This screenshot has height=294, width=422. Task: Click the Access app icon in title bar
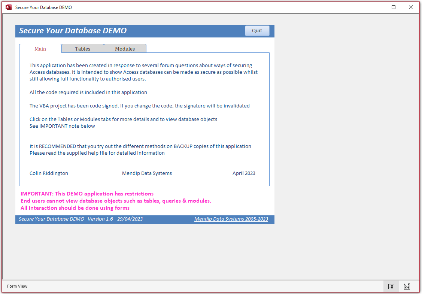click(x=9, y=7)
